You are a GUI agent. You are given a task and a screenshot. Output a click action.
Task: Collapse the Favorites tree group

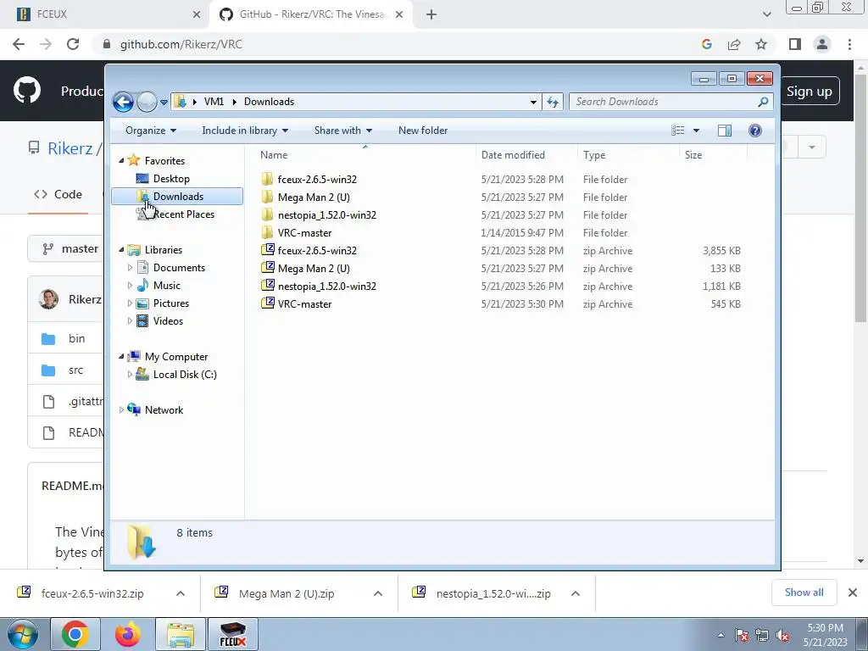click(x=122, y=160)
